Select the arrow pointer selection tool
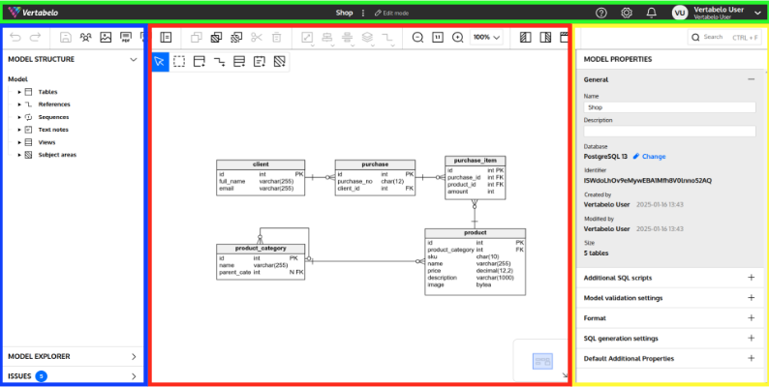The width and height of the screenshot is (769, 387). pyautogui.click(x=160, y=62)
